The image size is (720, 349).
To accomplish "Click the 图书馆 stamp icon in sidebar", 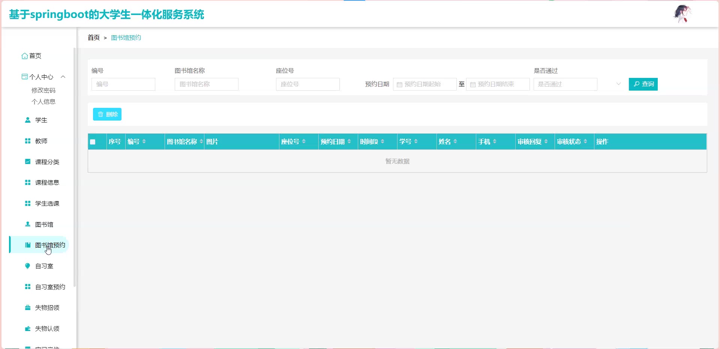I will coord(27,224).
